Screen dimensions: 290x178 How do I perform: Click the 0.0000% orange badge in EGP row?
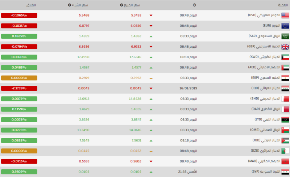click(x=19, y=78)
